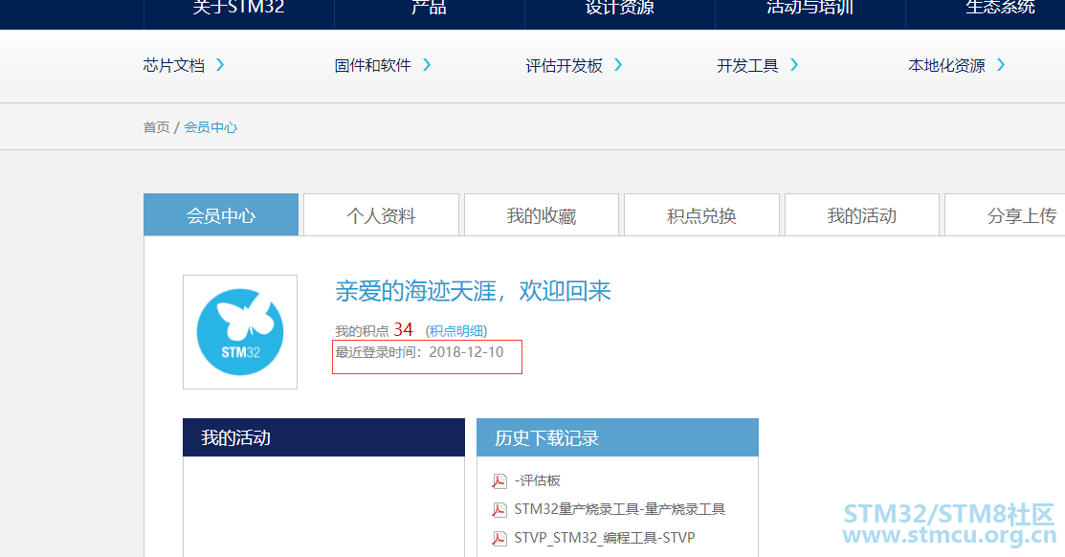Expand the chevron next to 固件和软件
Screen dimensions: 1065x557
coord(427,65)
